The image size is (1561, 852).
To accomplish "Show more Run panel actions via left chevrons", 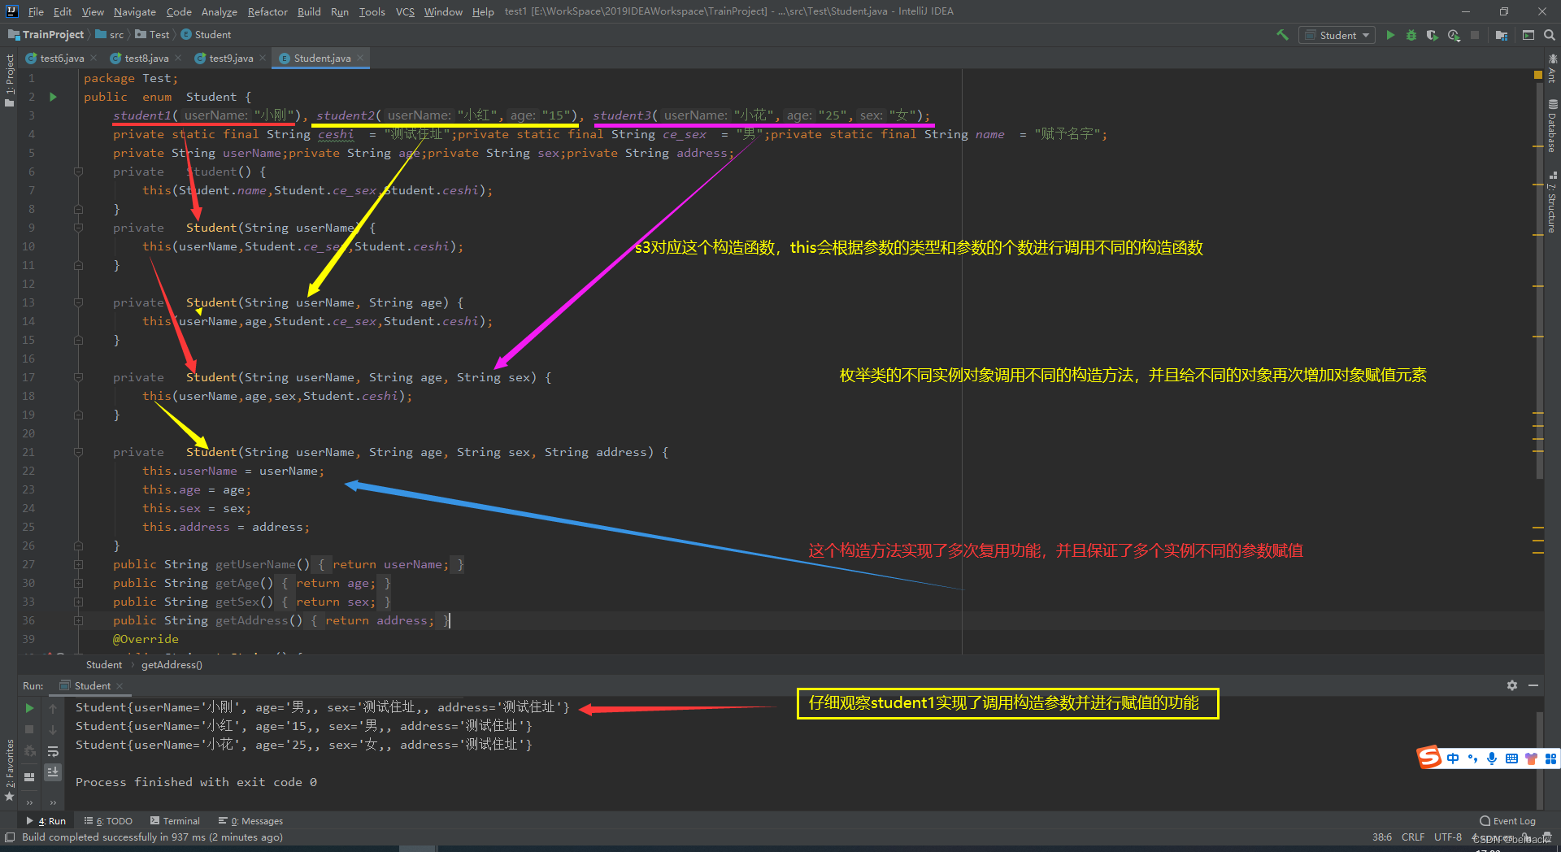I will (29, 802).
